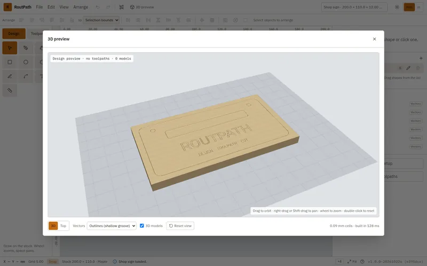Click the 'Grid 5.00' status text
This screenshot has width=427, height=266.
coord(36,262)
